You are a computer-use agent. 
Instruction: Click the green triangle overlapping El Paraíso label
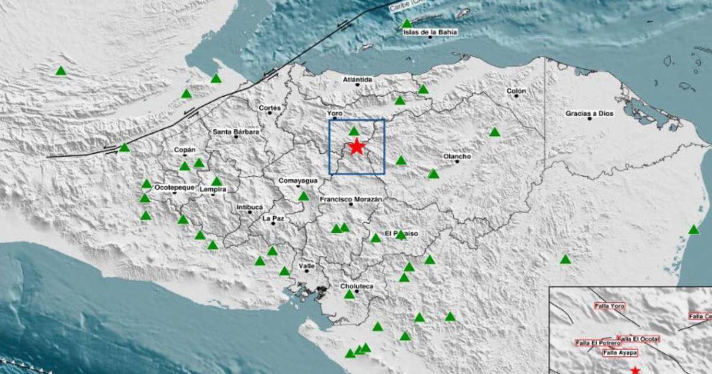click(401, 234)
